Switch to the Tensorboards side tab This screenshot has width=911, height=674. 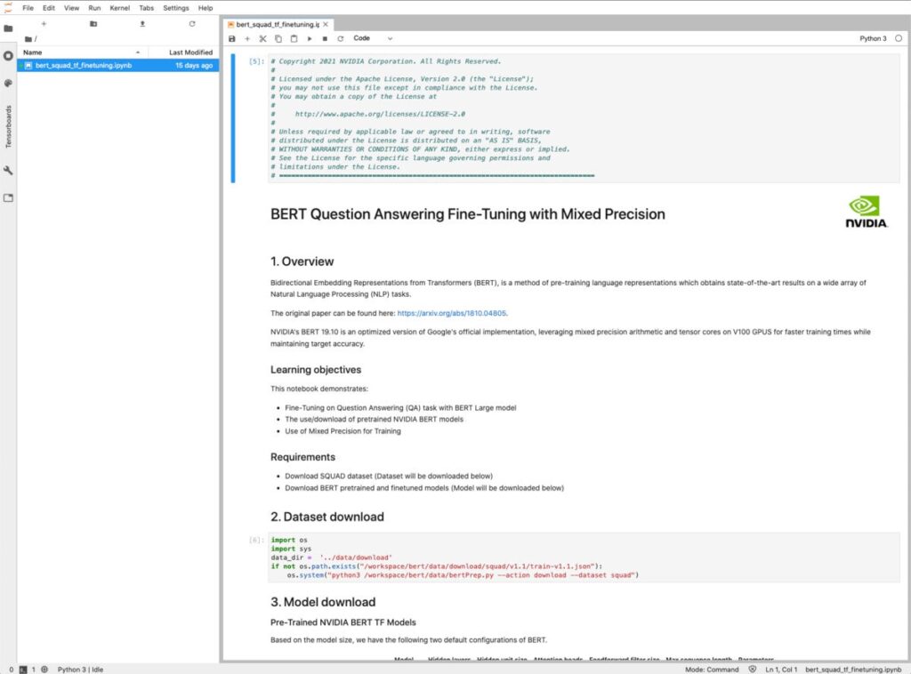pos(8,127)
